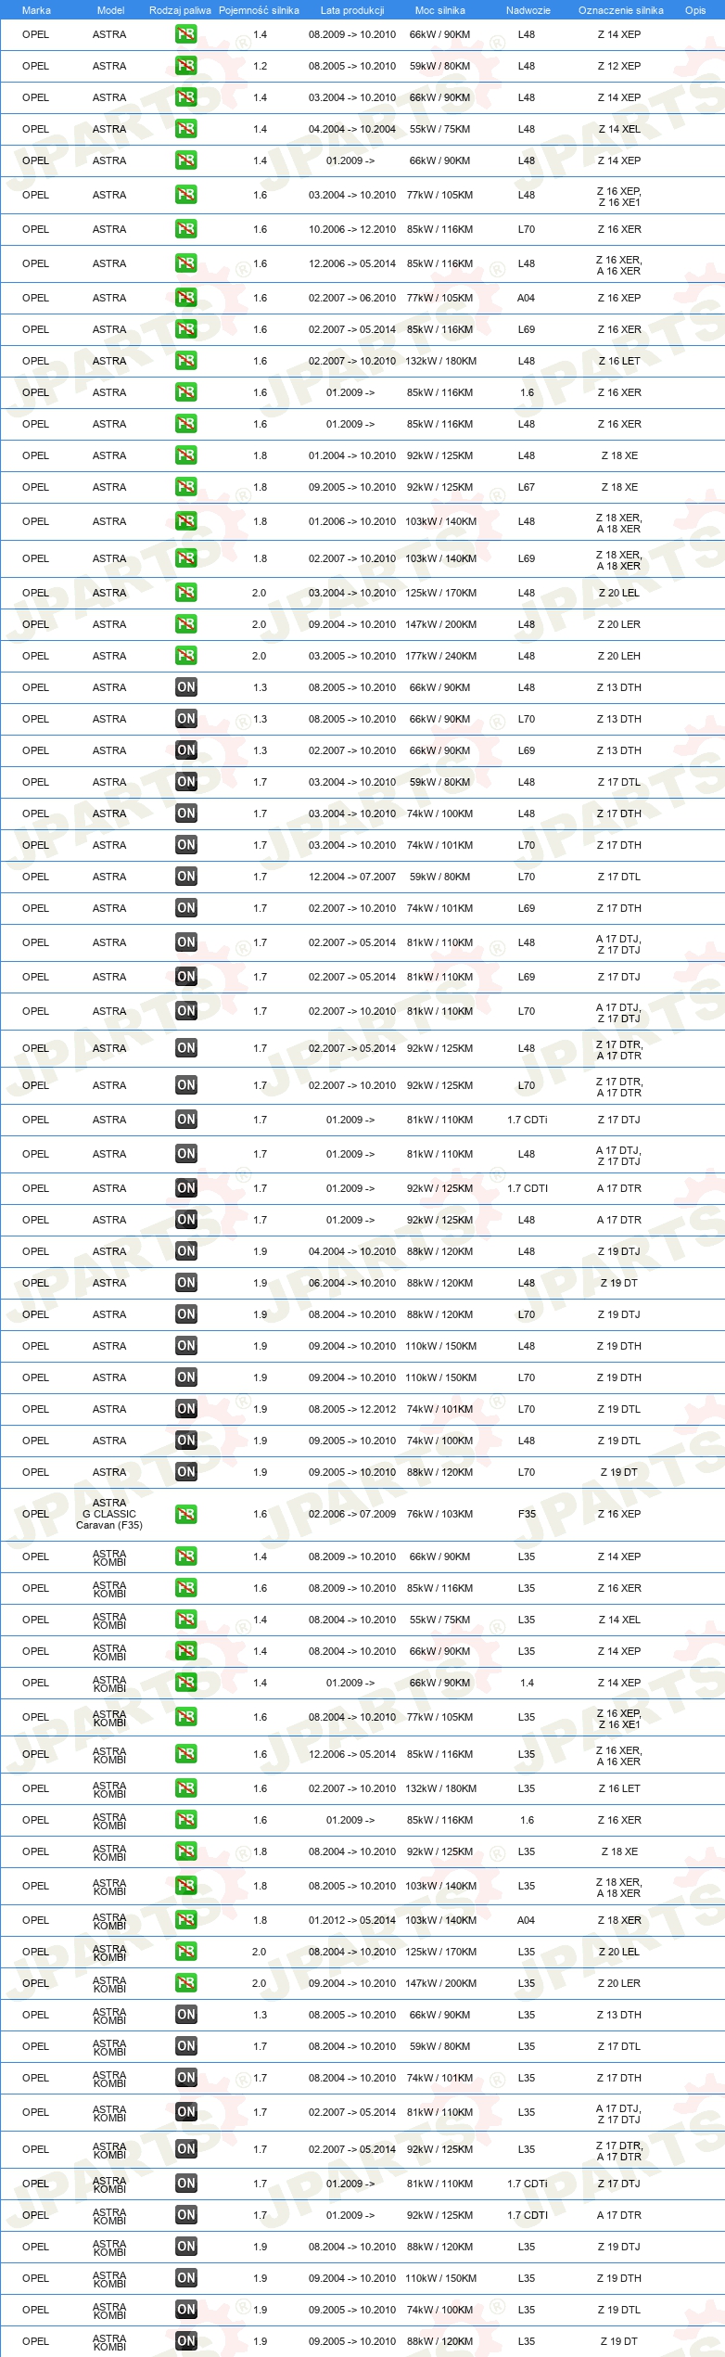Viewport: 725px width, 2357px height.
Task: Click diesel ON icon in Kombi L35 Z 19 DTH row
Action: coord(186,2278)
